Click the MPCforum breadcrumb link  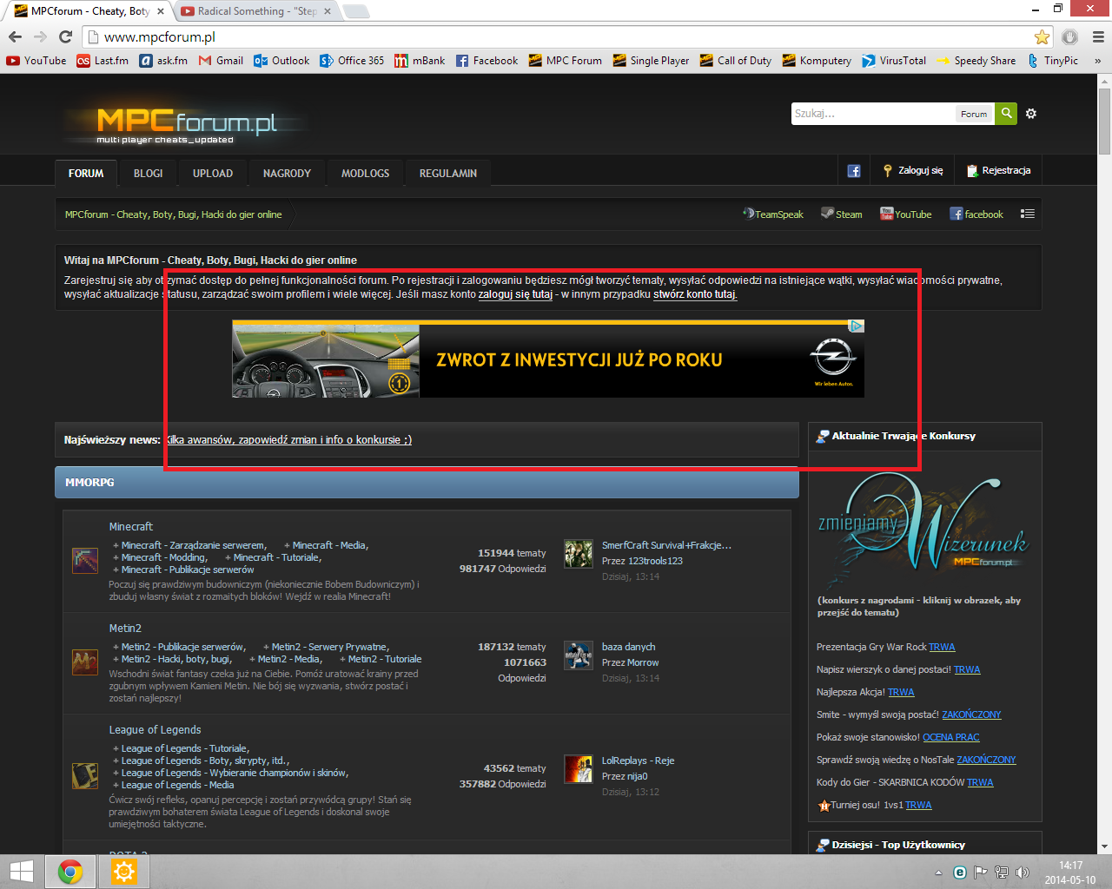[x=173, y=214]
